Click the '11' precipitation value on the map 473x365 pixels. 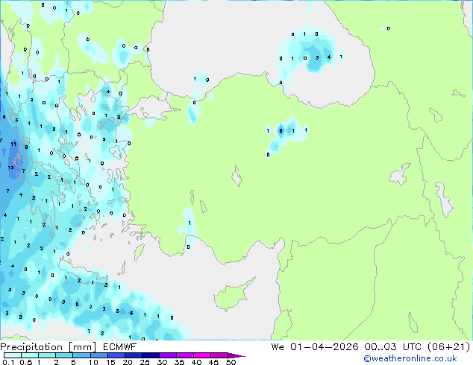(13, 144)
